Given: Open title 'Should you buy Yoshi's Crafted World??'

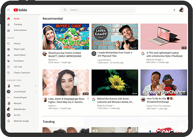Looking at the screenshot, I should coord(65,54).
